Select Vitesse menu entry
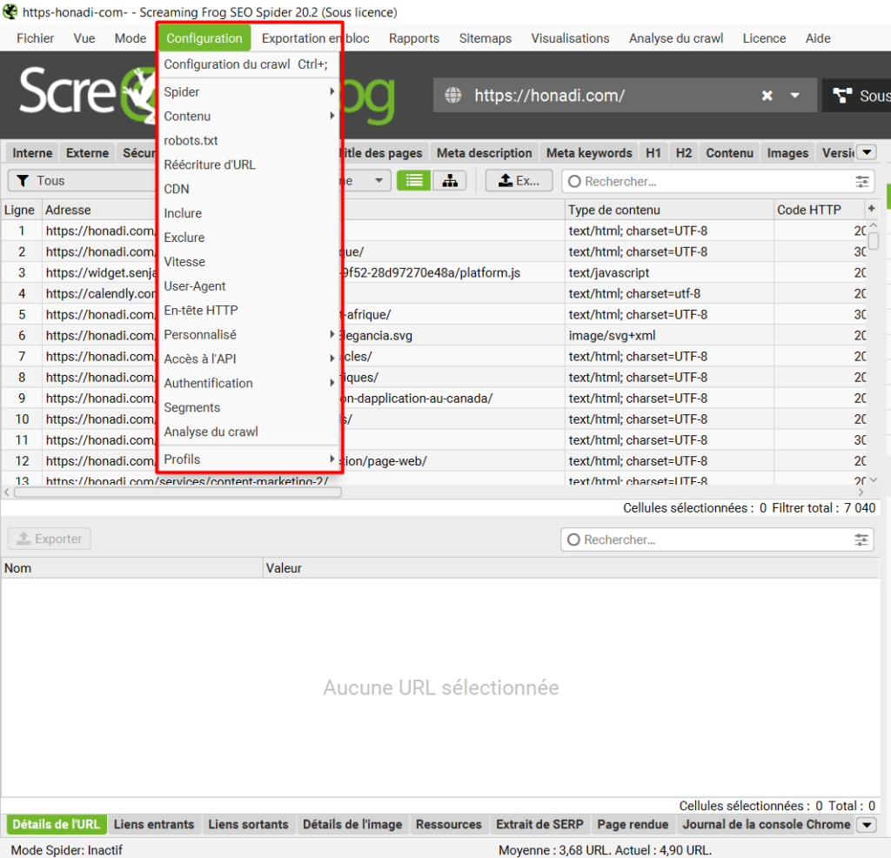This screenshot has height=858, width=891. click(249, 262)
